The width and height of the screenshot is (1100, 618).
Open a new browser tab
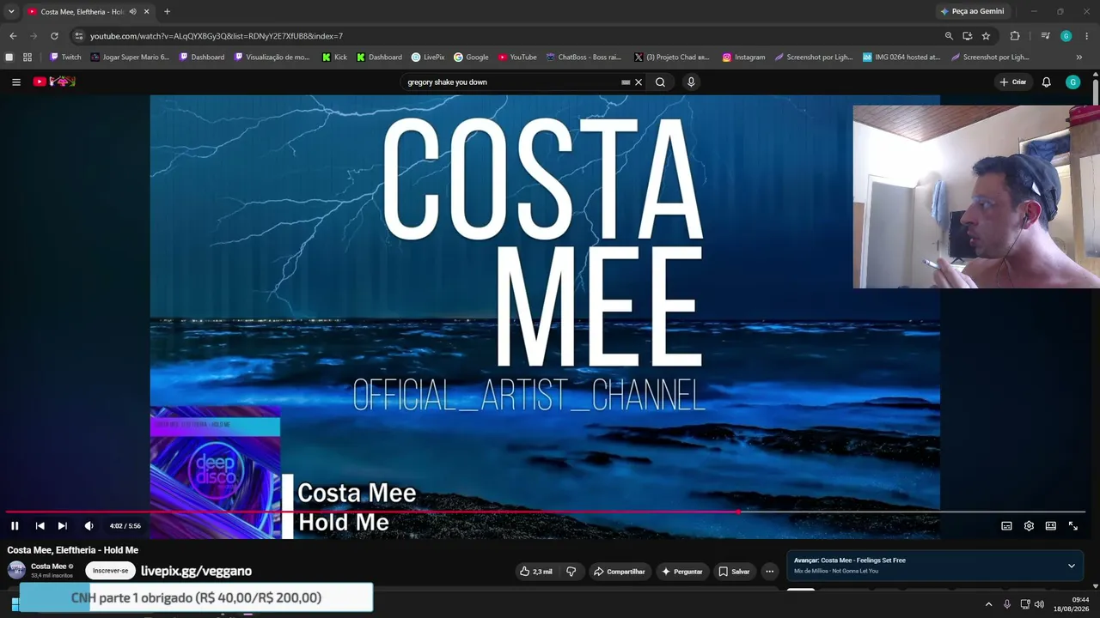pyautogui.click(x=167, y=12)
